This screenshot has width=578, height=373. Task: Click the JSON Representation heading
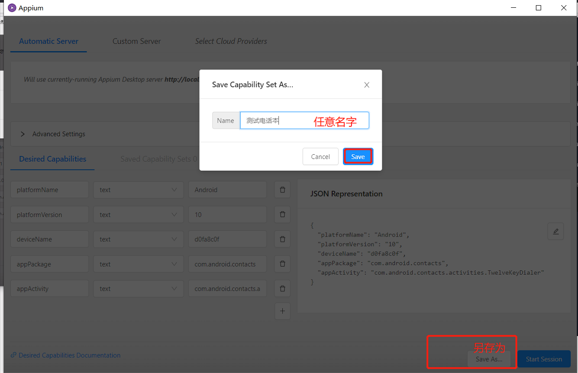[x=346, y=194]
